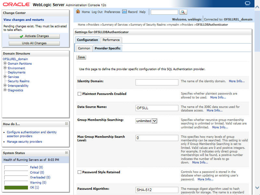Open Security Realms in Domain Structure
This screenshot has height=195, width=260.
[19, 81]
